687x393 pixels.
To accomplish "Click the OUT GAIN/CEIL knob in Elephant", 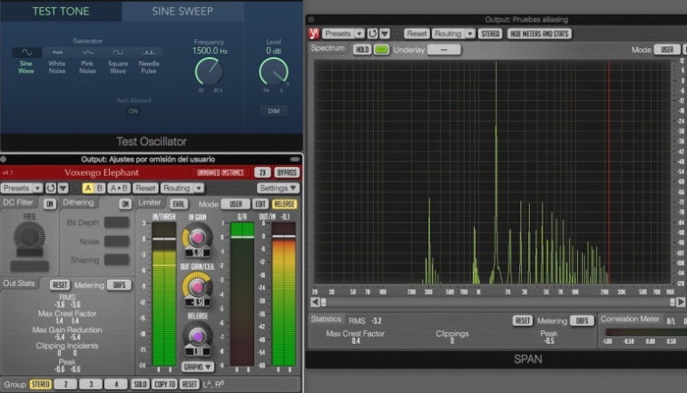I will coord(197,287).
